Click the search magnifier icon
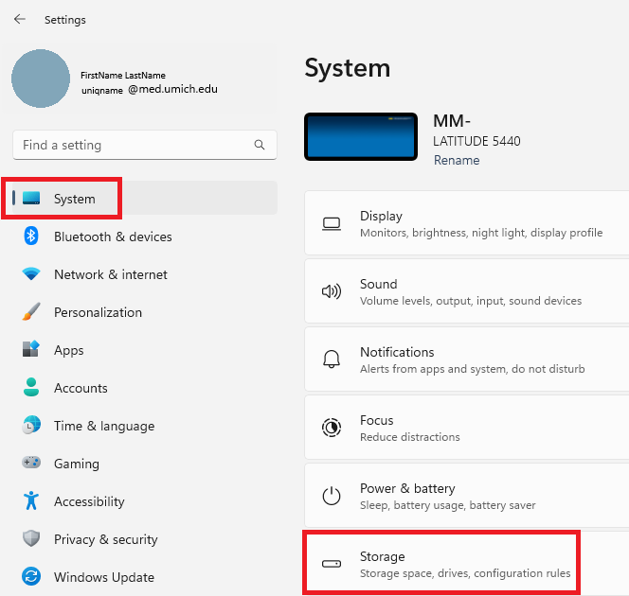The image size is (629, 596). [260, 146]
